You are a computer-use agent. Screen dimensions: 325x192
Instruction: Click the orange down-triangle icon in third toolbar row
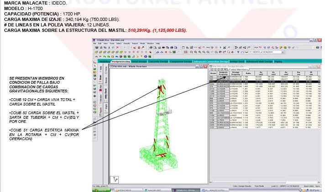tap(142, 56)
